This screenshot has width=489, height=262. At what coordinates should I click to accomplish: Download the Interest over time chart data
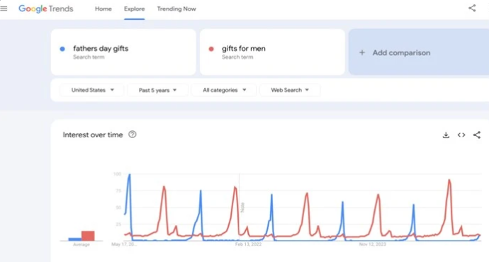pyautogui.click(x=446, y=135)
